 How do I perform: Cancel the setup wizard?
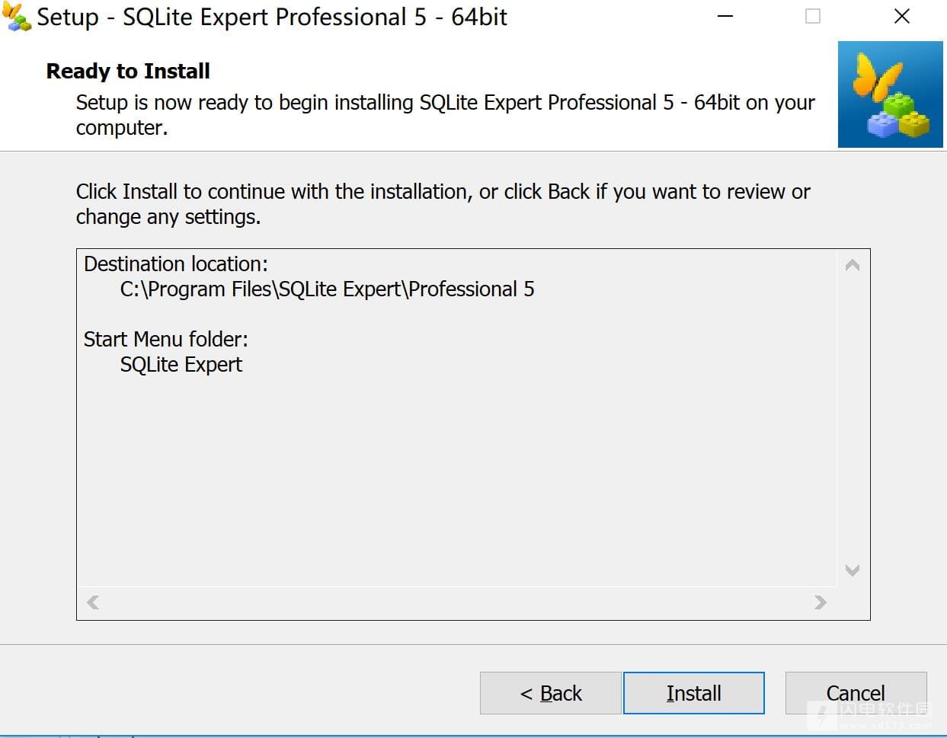coord(855,693)
